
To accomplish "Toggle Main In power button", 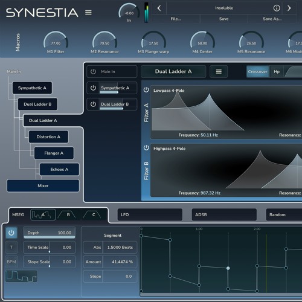I will click(x=93, y=71).
